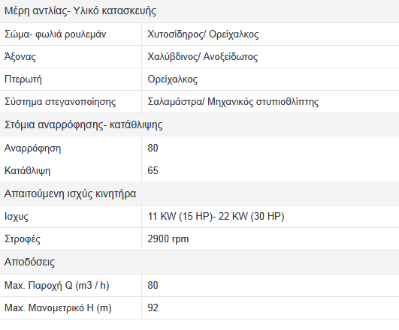This screenshot has width=399, height=330.
Task: Select the Αναρρόφηση row label
Action: pos(32,148)
